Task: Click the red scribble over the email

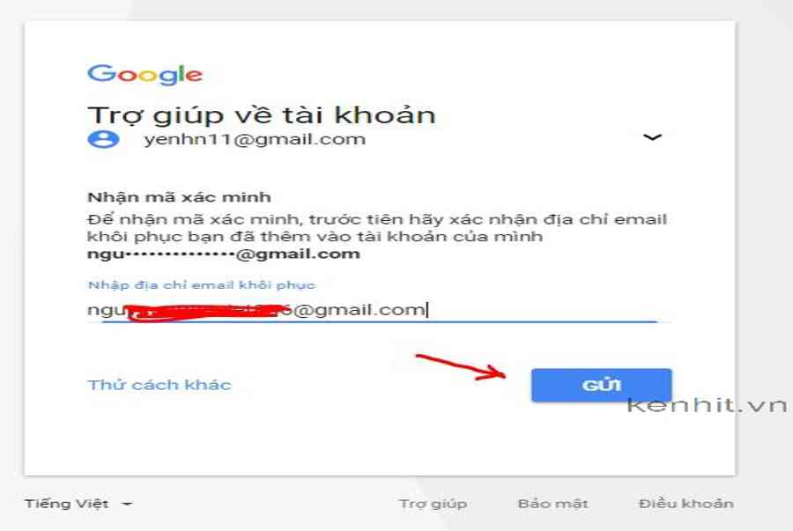Action: [206, 313]
